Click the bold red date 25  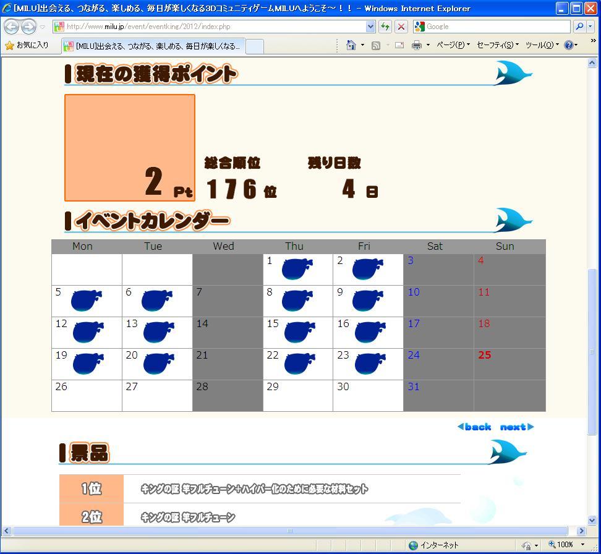coord(485,355)
